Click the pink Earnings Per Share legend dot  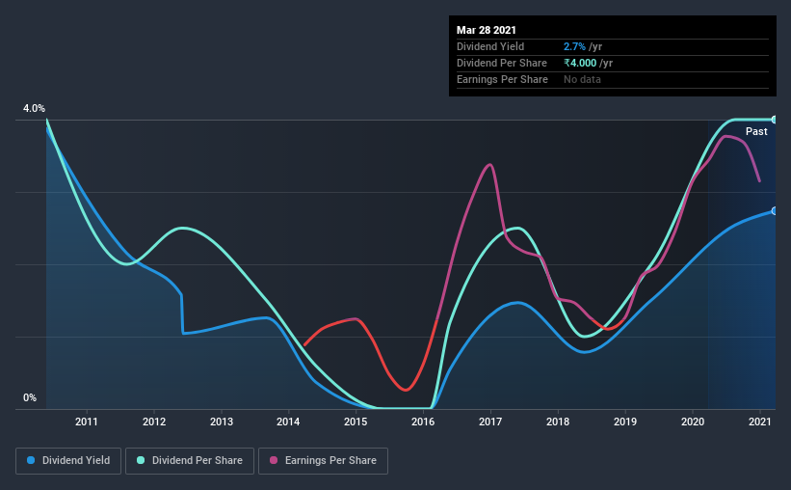[274, 460]
